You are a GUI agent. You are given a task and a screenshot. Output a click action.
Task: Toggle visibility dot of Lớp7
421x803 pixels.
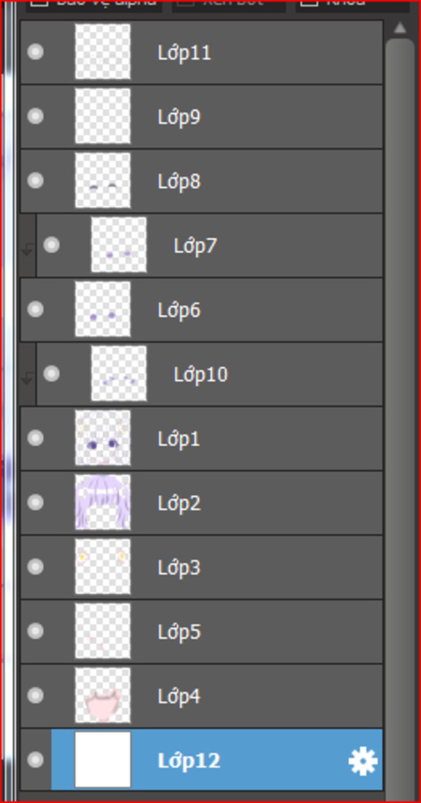click(51, 245)
